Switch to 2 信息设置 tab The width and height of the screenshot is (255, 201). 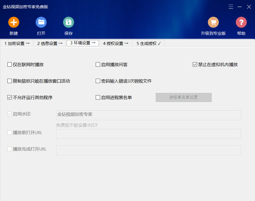50,43
